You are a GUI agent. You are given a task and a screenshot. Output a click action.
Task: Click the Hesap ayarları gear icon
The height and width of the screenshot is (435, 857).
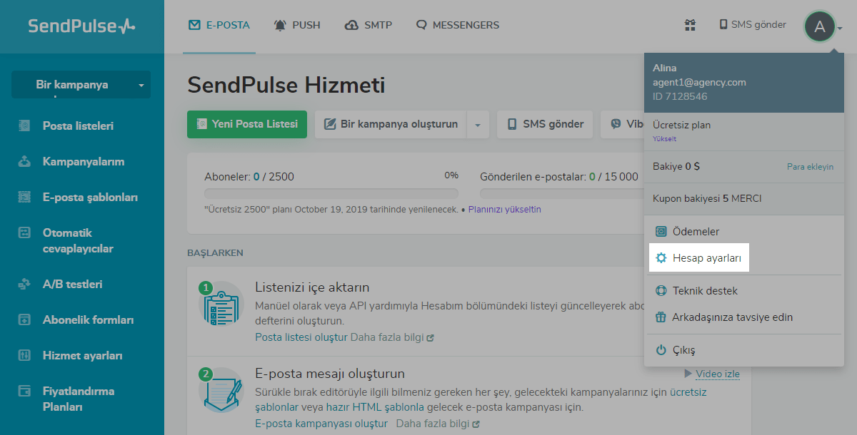[x=661, y=258]
